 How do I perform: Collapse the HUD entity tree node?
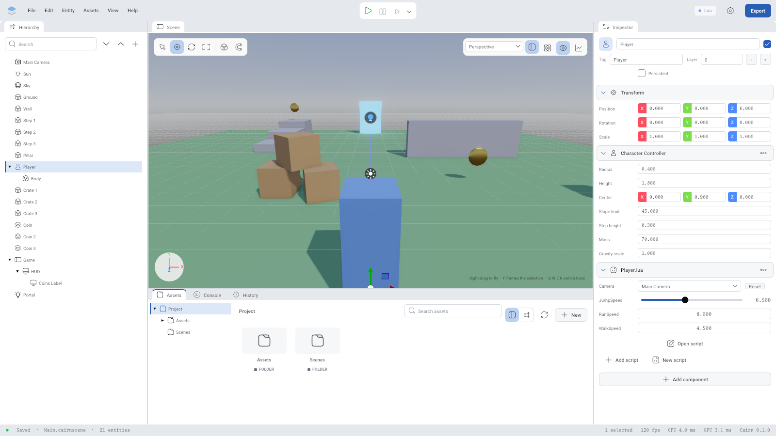click(17, 271)
